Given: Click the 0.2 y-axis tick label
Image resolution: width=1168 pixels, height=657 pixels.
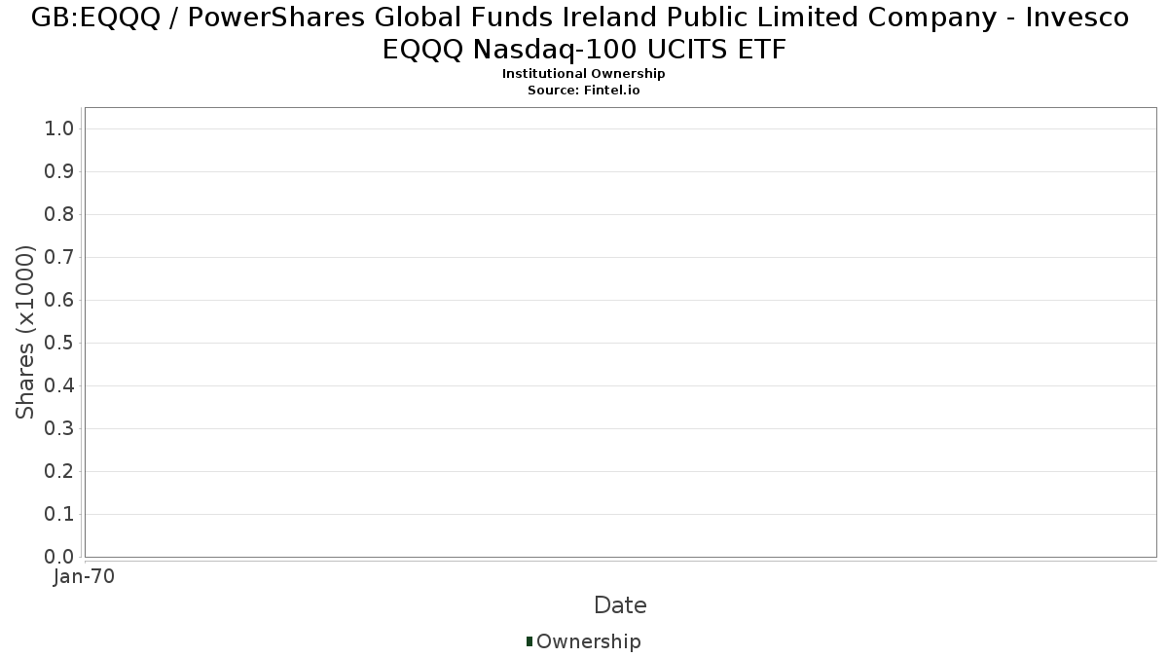Looking at the screenshot, I should [60, 472].
